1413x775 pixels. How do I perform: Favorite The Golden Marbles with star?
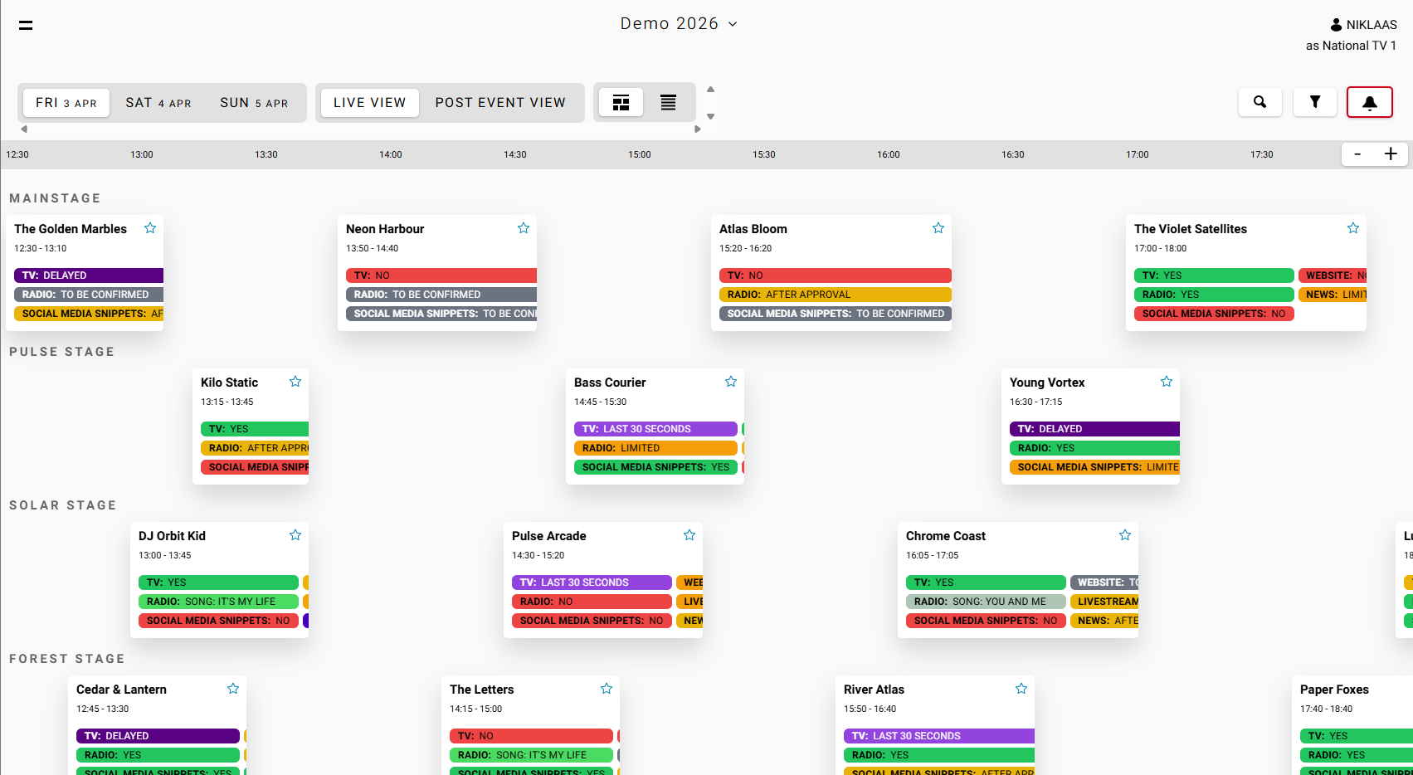point(150,228)
